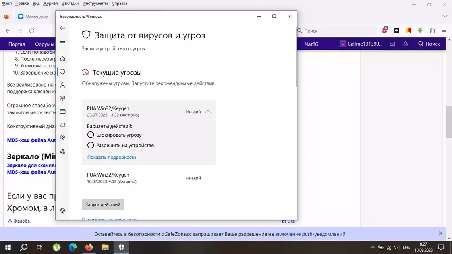
Task: Open Firefox 'Инструменты' menu
Action: click(x=95, y=4)
